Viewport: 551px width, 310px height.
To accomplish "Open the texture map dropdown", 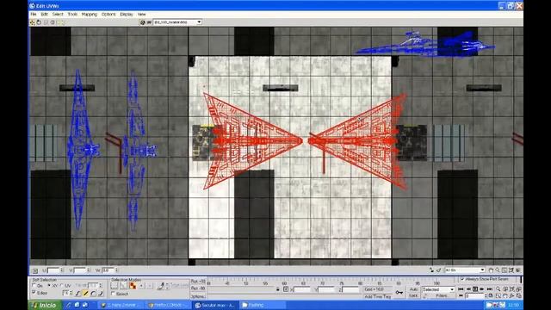I will (x=177, y=22).
